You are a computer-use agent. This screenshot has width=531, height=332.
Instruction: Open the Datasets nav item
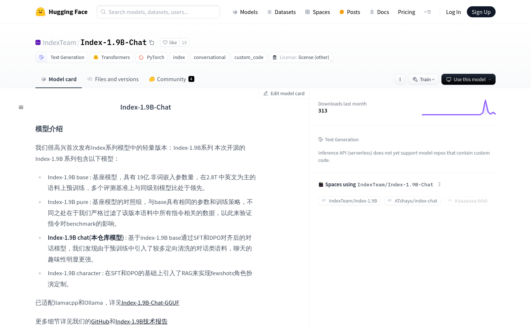click(281, 12)
